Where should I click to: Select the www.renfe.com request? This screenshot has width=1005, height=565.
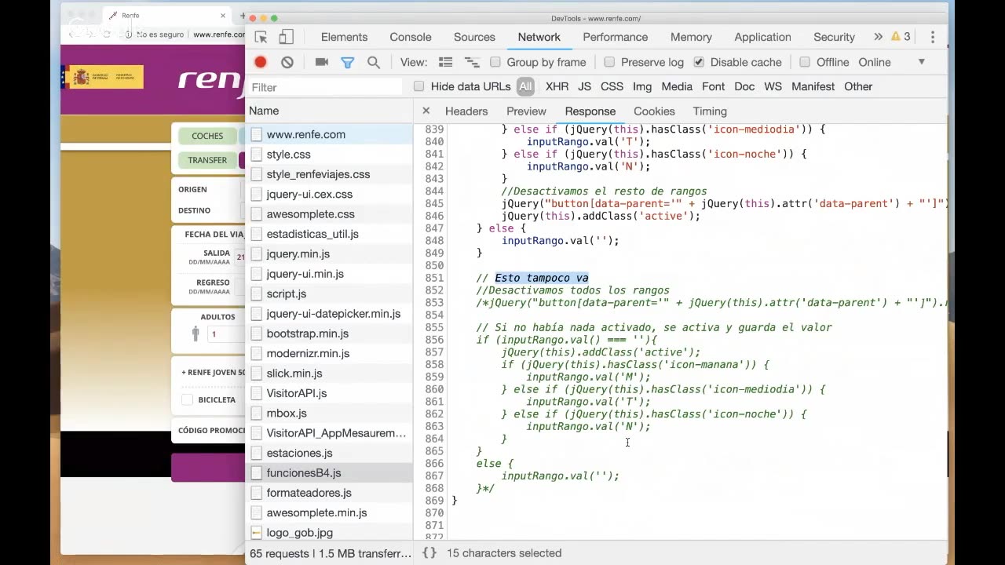[x=329, y=134]
